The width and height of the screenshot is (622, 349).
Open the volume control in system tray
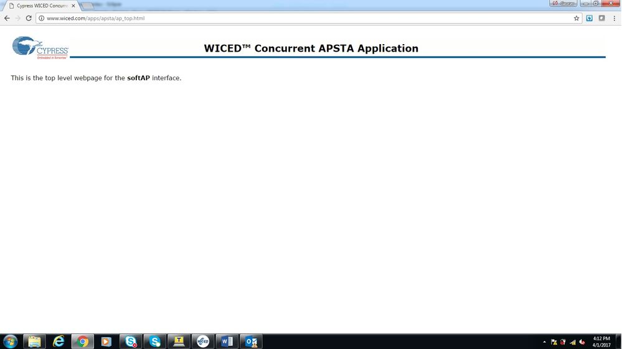(x=582, y=342)
